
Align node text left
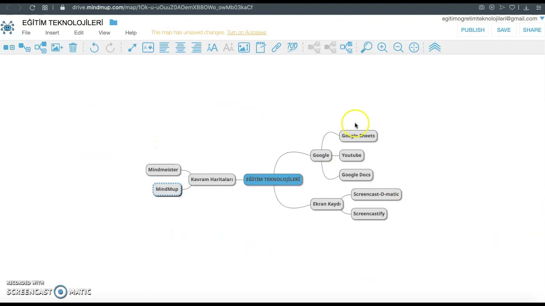(164, 48)
